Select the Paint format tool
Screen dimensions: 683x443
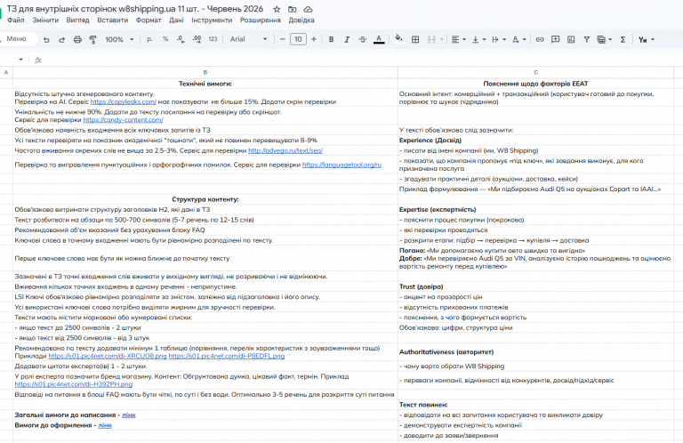click(x=92, y=40)
